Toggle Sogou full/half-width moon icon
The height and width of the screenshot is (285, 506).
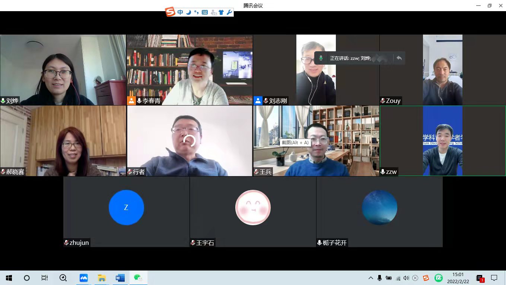coord(188,13)
